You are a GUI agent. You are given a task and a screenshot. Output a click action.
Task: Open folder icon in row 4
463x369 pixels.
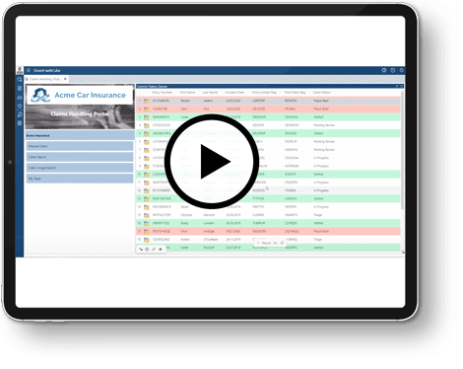point(147,125)
